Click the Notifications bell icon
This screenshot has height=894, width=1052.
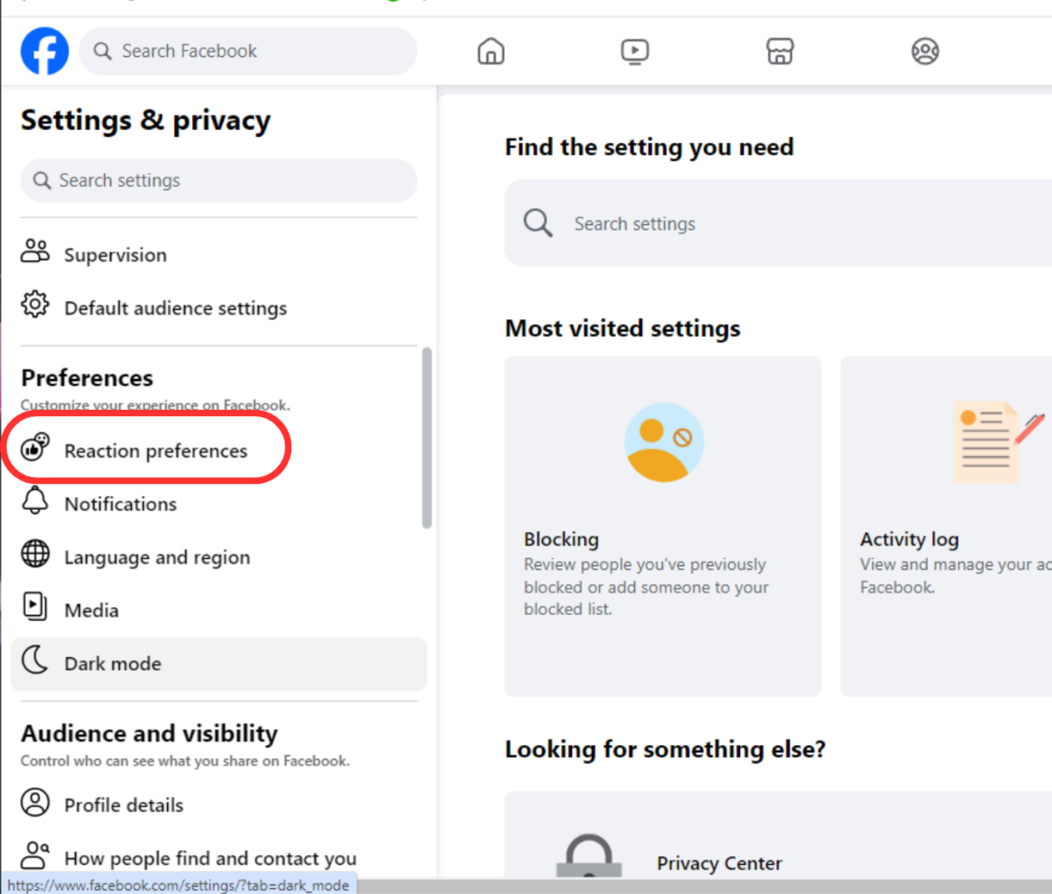point(35,500)
